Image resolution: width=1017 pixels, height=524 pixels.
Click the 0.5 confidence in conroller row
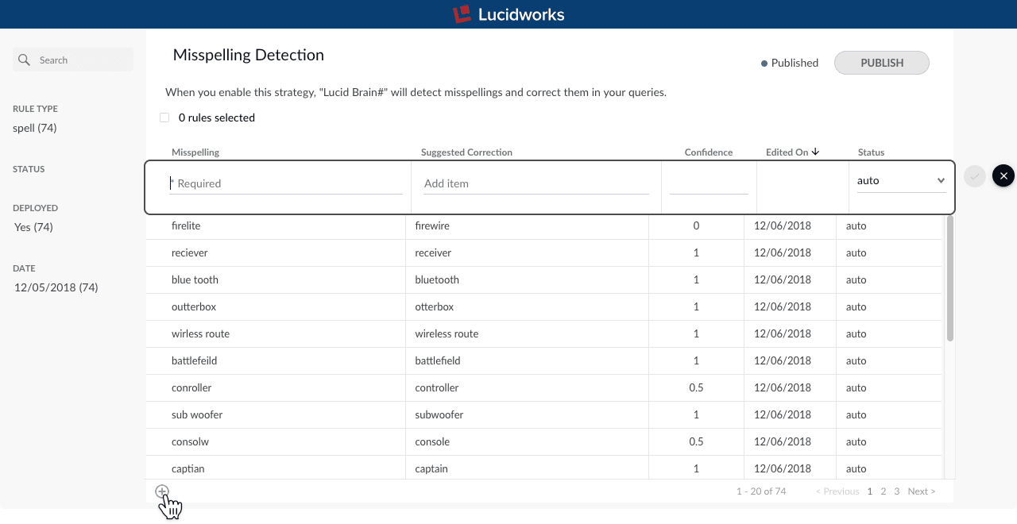pyautogui.click(x=697, y=388)
